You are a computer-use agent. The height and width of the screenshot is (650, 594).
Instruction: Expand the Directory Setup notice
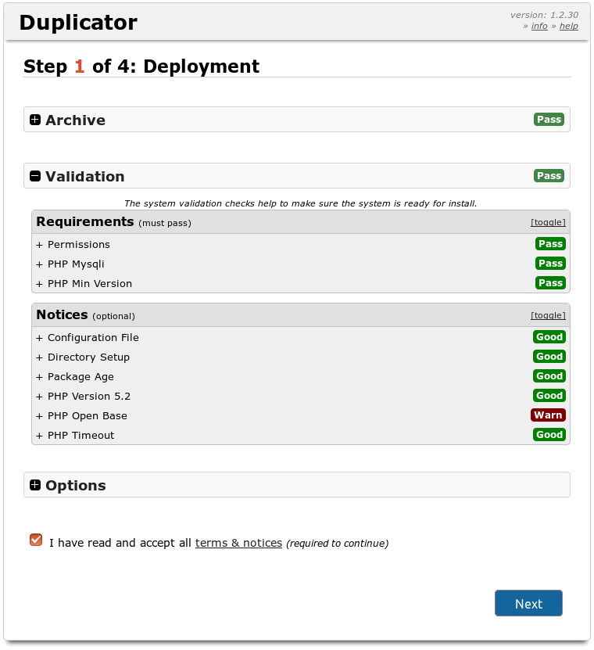click(83, 357)
